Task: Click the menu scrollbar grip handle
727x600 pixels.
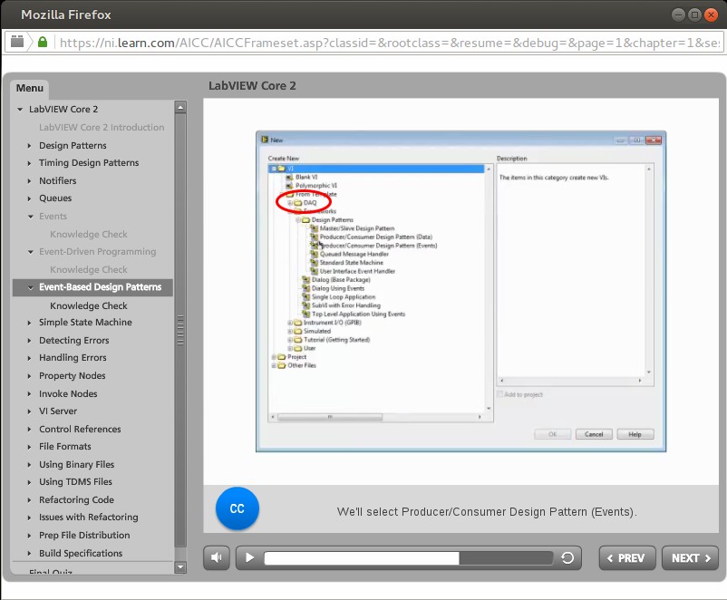Action: click(180, 330)
